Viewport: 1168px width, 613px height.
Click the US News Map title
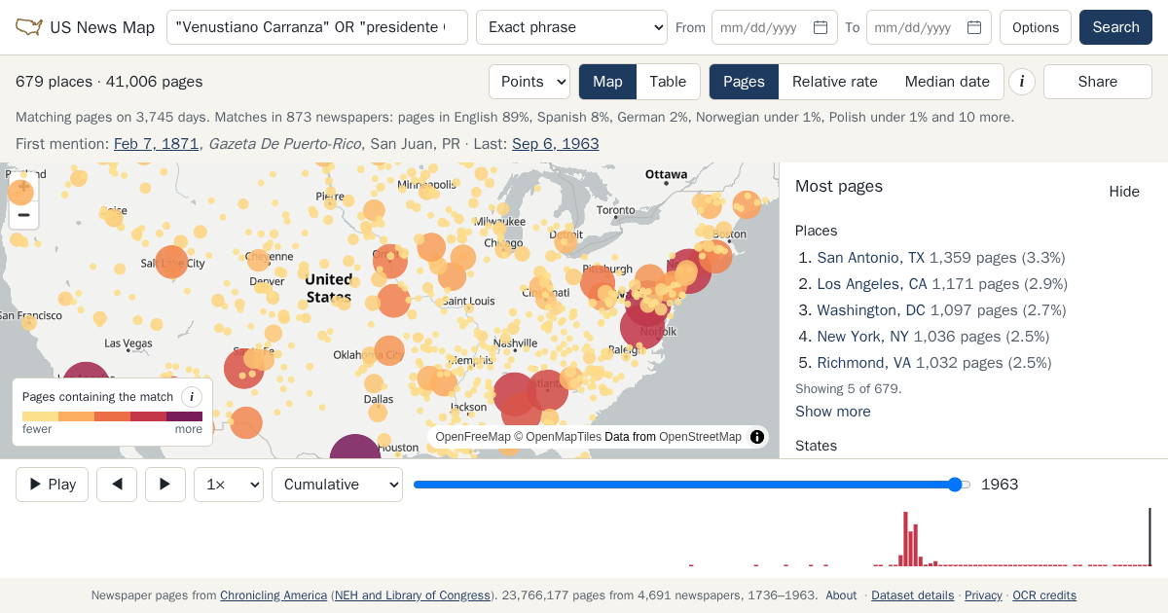pyautogui.click(x=102, y=27)
